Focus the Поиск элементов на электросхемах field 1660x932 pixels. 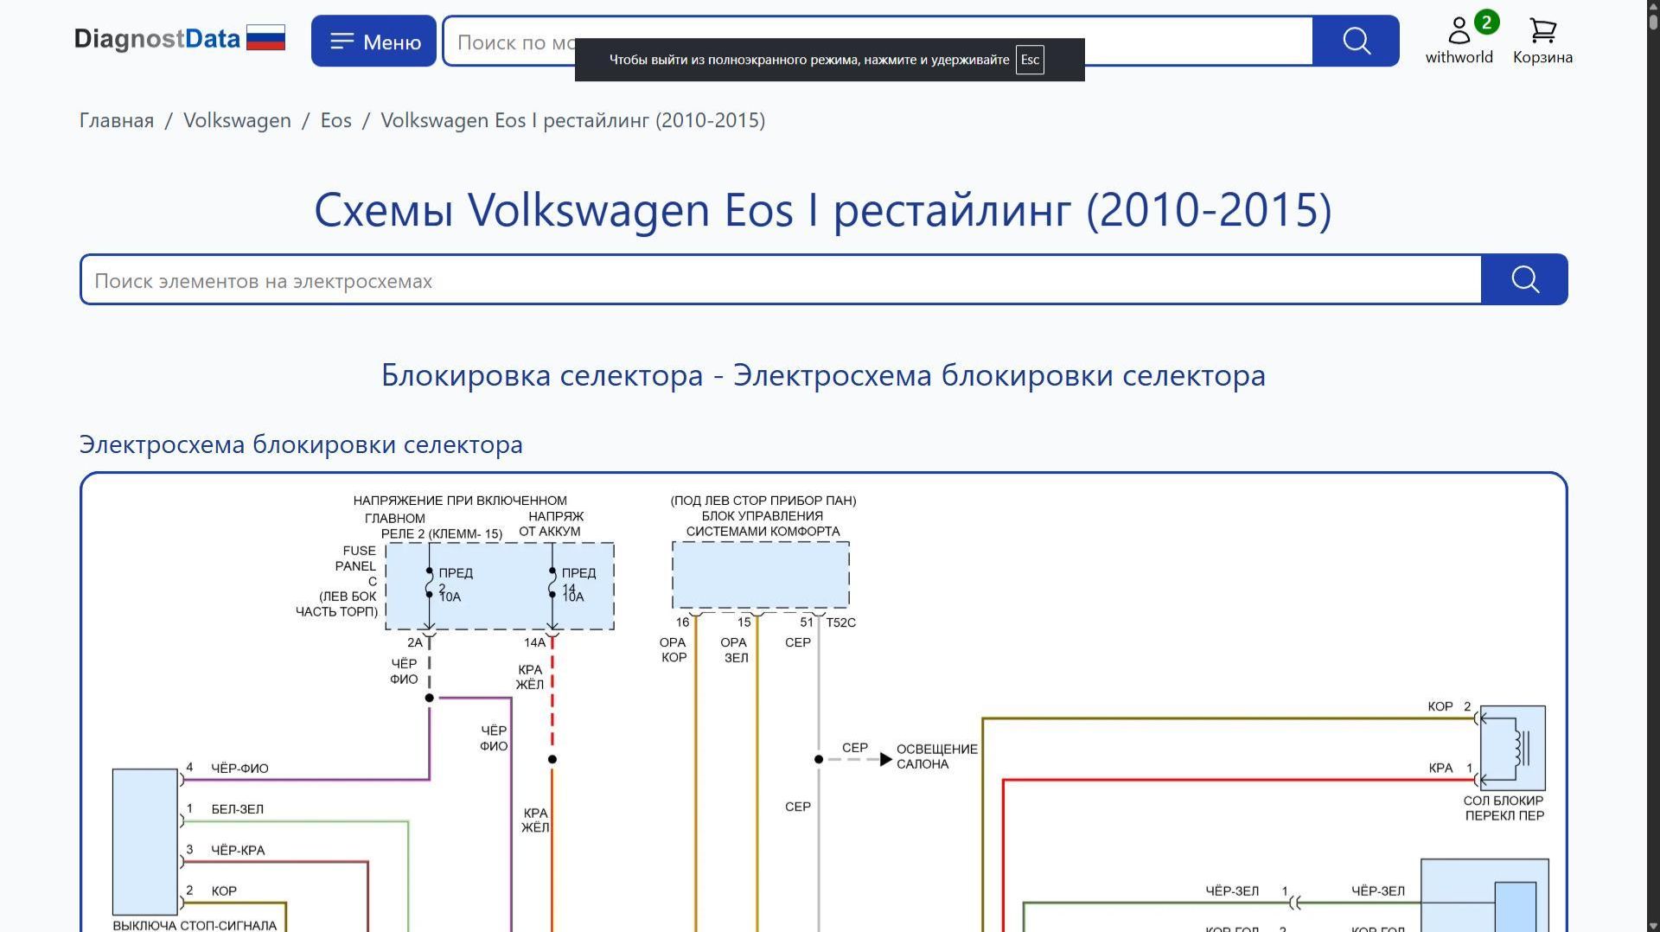(781, 280)
